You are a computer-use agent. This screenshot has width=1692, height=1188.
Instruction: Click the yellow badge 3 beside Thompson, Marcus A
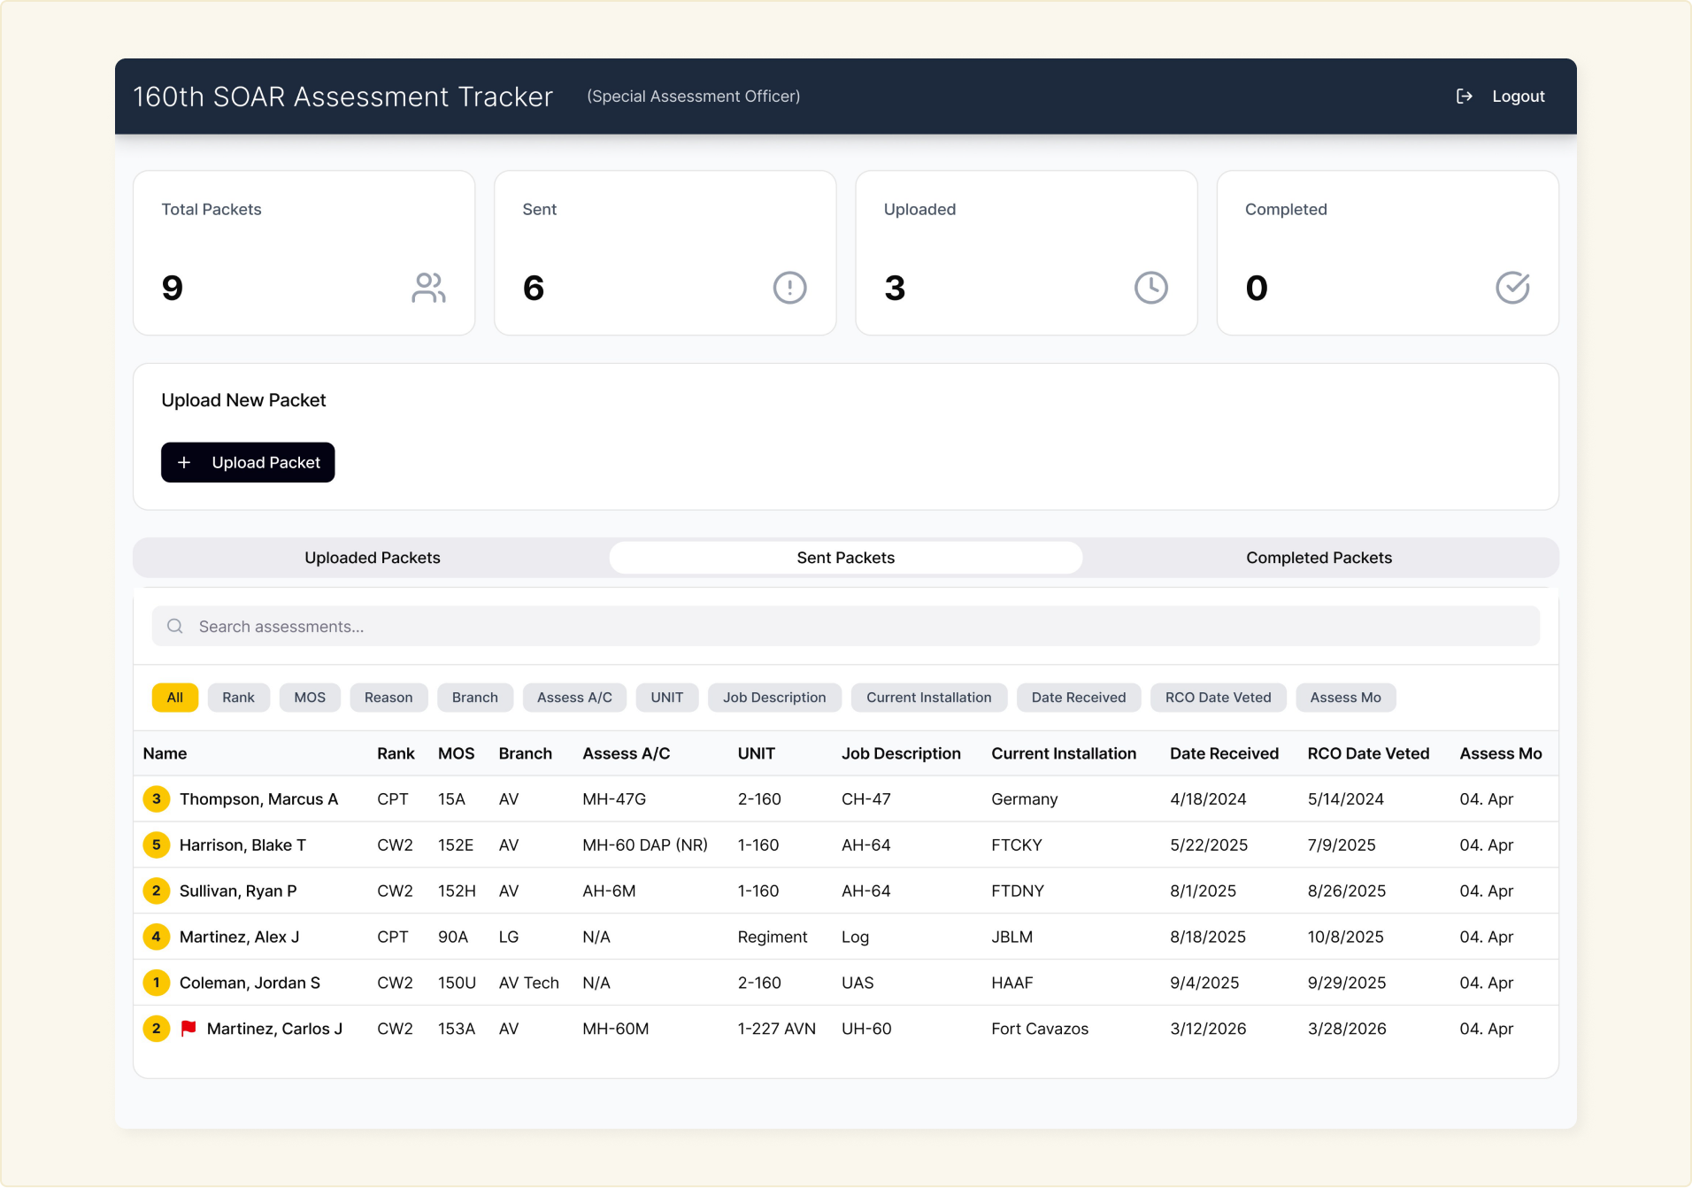click(157, 799)
